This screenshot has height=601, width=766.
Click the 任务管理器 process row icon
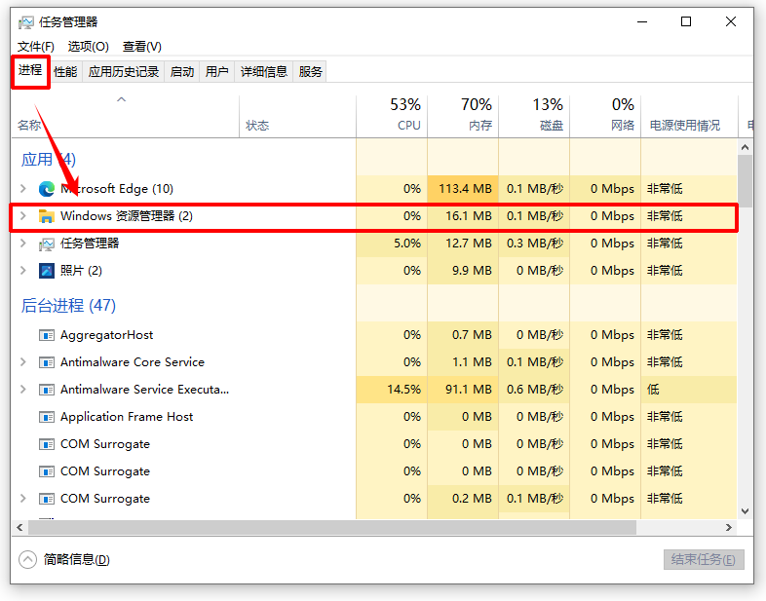coord(47,244)
